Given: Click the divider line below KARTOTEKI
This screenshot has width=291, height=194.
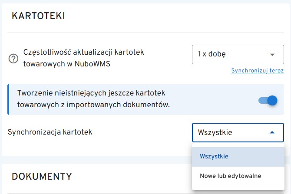Looking at the screenshot, I should click(x=145, y=33).
